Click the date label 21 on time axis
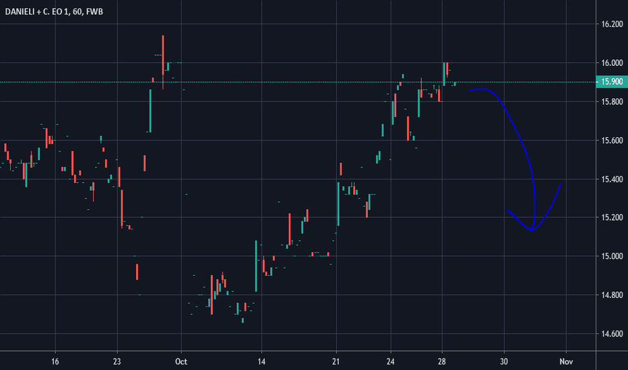 coord(336,362)
